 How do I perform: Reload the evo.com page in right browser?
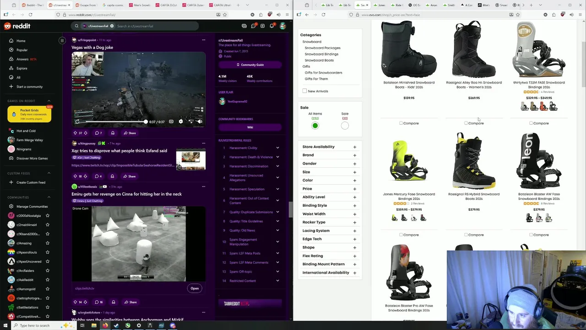coord(323,15)
